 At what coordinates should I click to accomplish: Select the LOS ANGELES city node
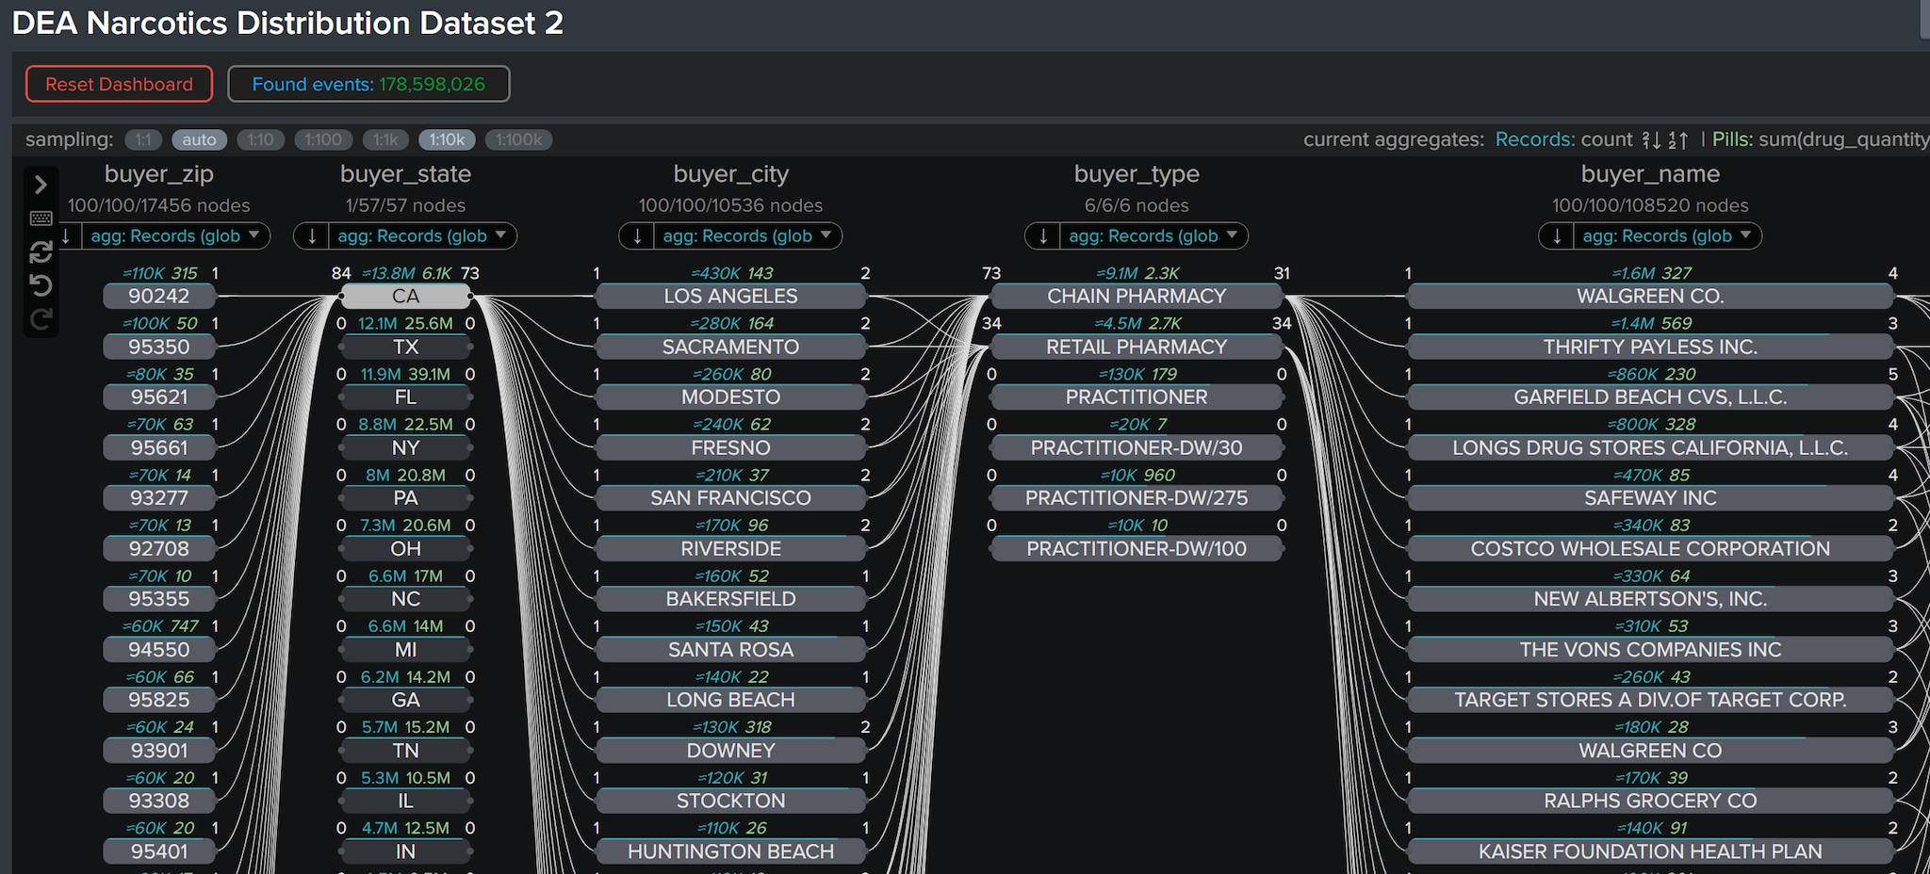tap(731, 297)
